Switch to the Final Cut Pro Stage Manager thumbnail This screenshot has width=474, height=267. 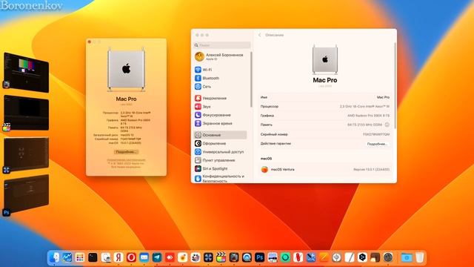[27, 113]
